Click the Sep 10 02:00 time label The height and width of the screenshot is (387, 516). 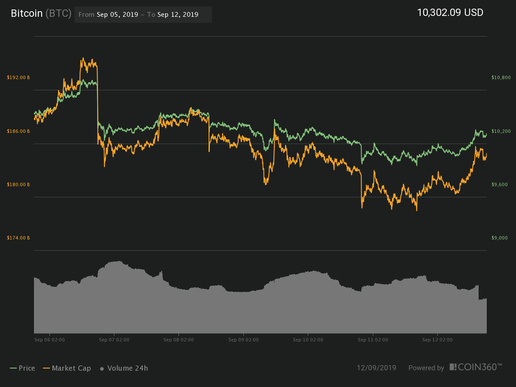pos(308,340)
